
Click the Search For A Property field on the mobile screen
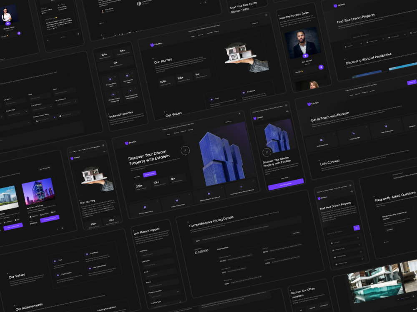(x=339, y=233)
